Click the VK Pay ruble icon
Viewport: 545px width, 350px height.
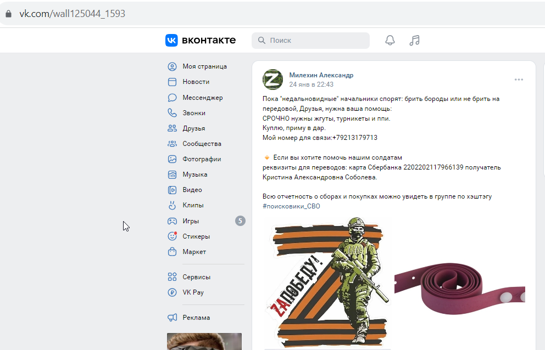pyautogui.click(x=172, y=292)
